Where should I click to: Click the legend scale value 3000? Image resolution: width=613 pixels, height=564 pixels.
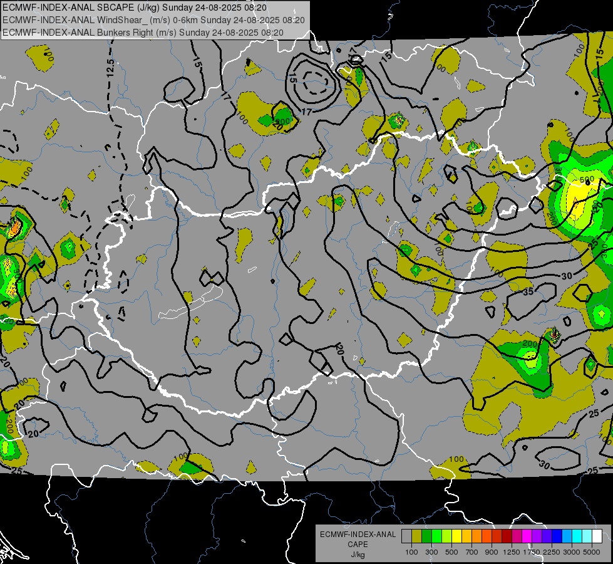[x=572, y=552]
